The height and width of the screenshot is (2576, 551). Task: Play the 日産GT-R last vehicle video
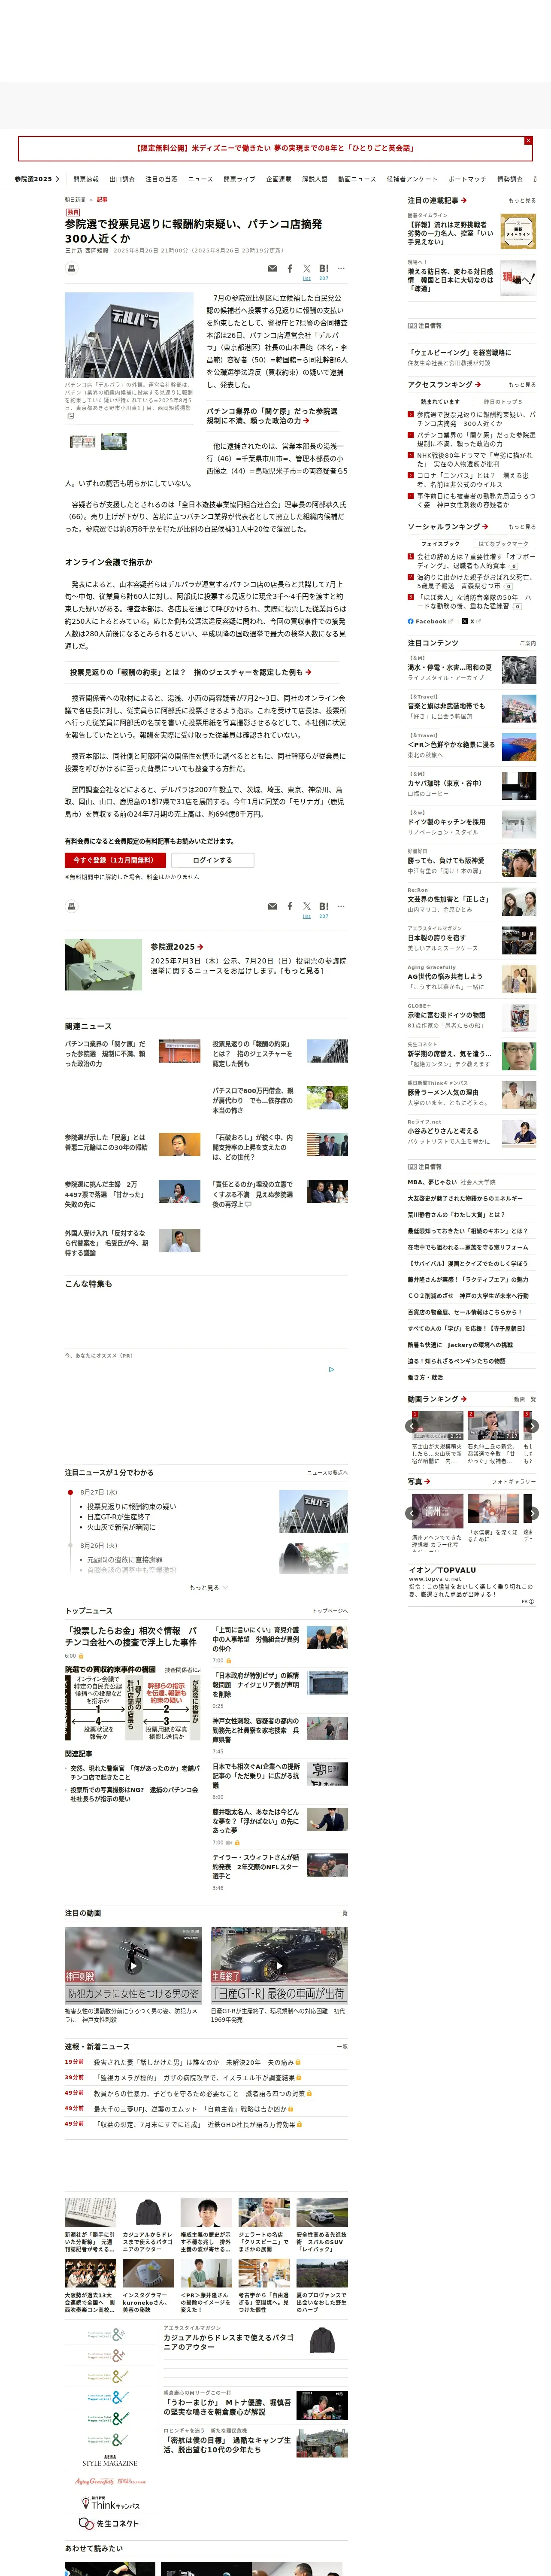(279, 1965)
